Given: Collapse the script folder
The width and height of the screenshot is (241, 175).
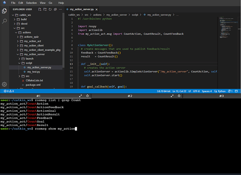Looking at the screenshot, I should point(19,63).
